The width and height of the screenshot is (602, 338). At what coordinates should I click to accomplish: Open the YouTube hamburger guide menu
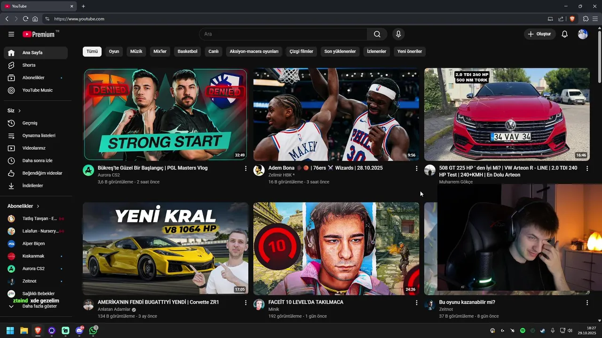click(11, 34)
